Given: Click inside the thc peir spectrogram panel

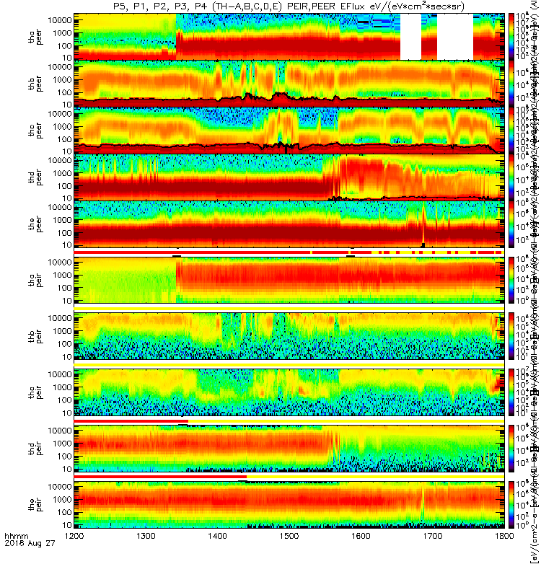Looking at the screenshot, I should click(289, 392).
